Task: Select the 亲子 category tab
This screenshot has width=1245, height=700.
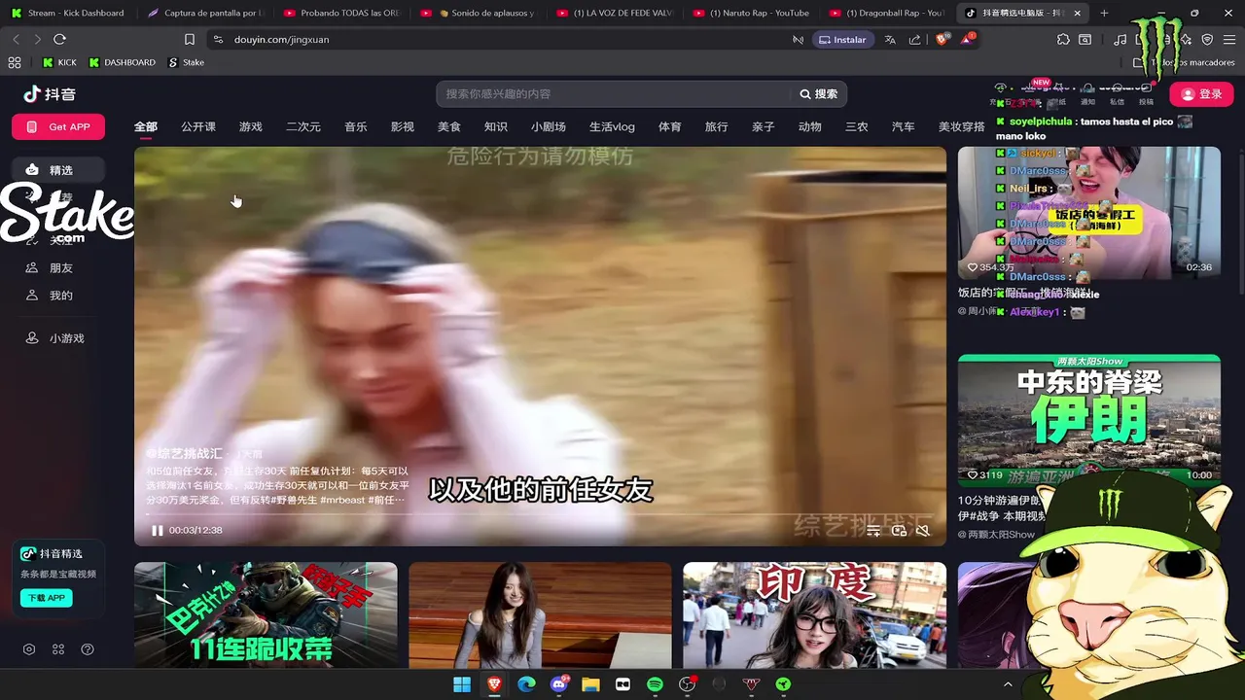Action: tap(764, 126)
